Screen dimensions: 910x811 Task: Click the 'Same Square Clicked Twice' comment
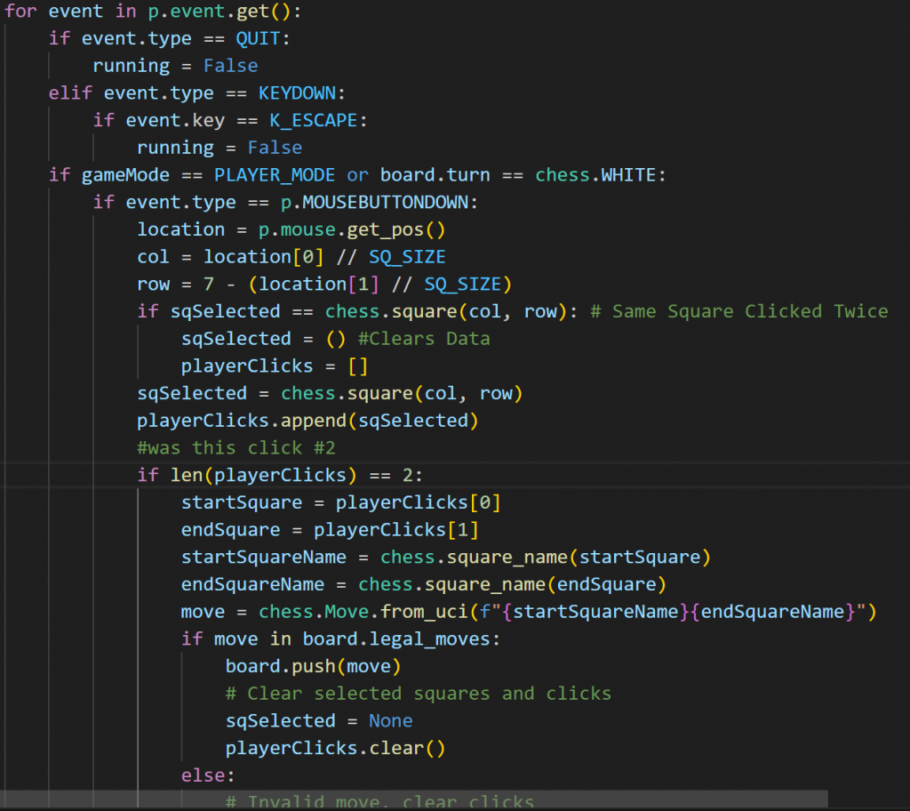(x=749, y=311)
